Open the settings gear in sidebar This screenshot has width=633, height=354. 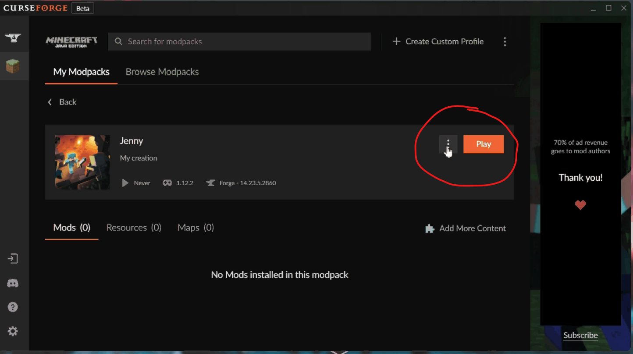pyautogui.click(x=13, y=331)
